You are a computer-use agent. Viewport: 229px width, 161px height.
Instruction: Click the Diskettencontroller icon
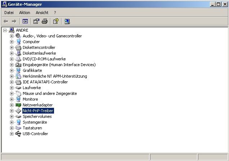pyautogui.click(x=18, y=47)
